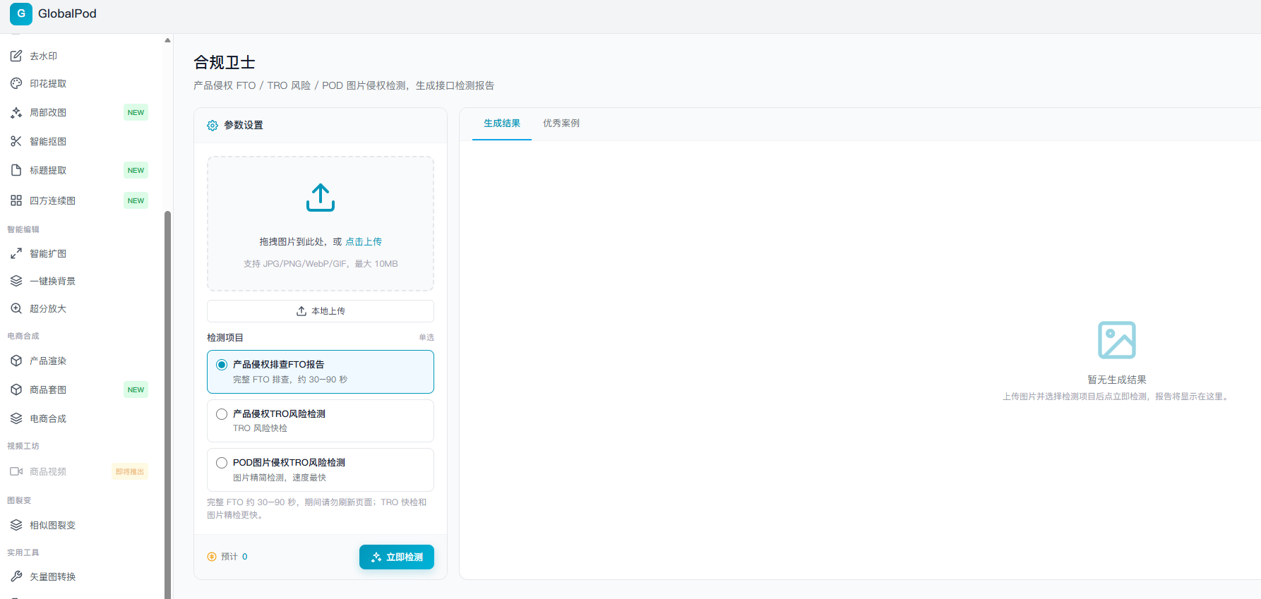This screenshot has width=1261, height=599.
Task: Open the 产品渲染 cube icon
Action: 16,361
